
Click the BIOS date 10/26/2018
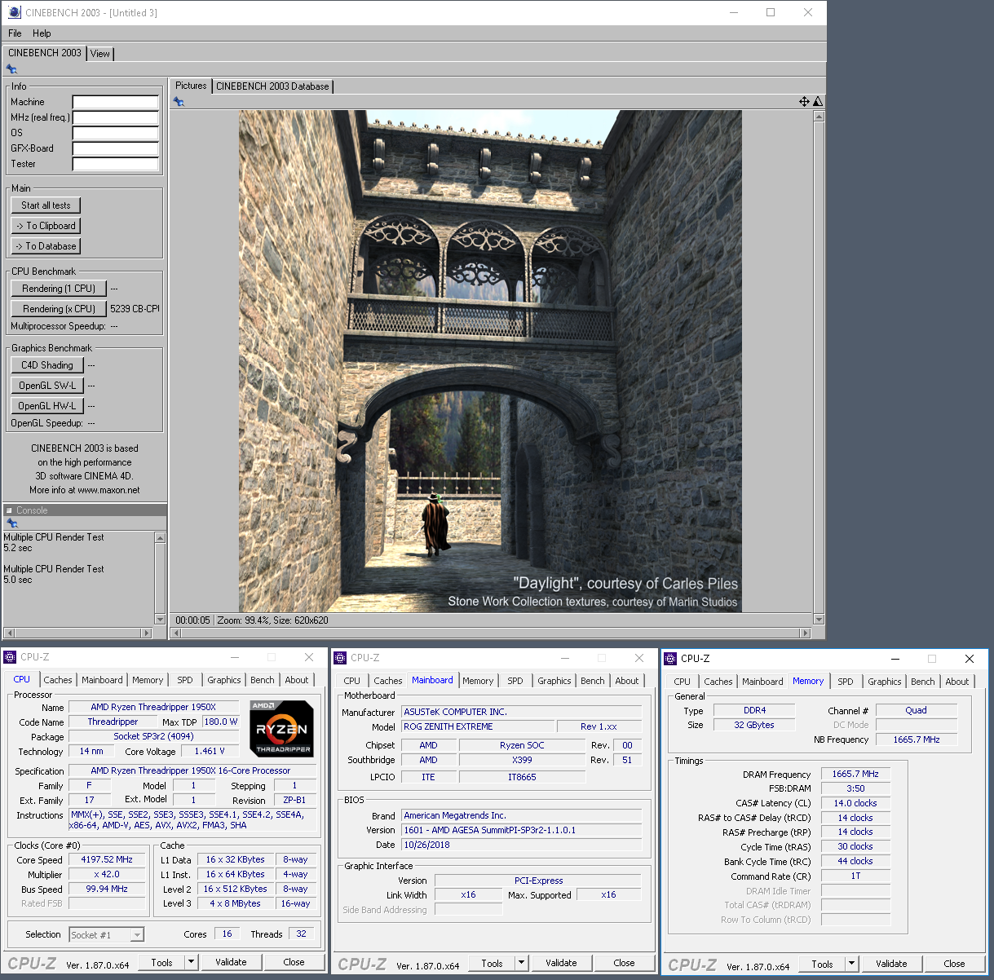(x=522, y=845)
